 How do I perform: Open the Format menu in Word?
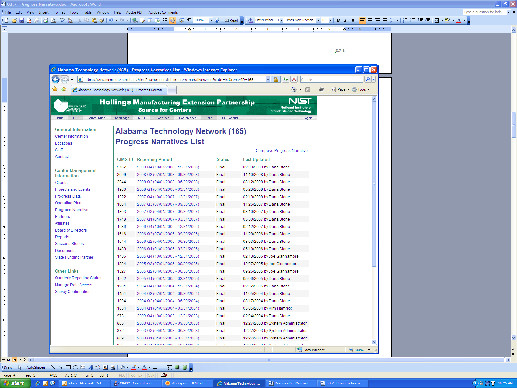pyautogui.click(x=59, y=12)
